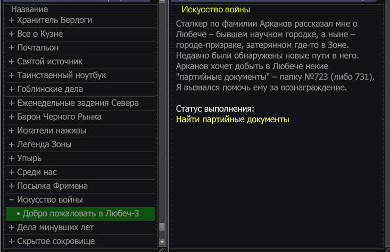390x252 pixels.
Task: Expand the Среди нас quest
Action: (x=12, y=172)
